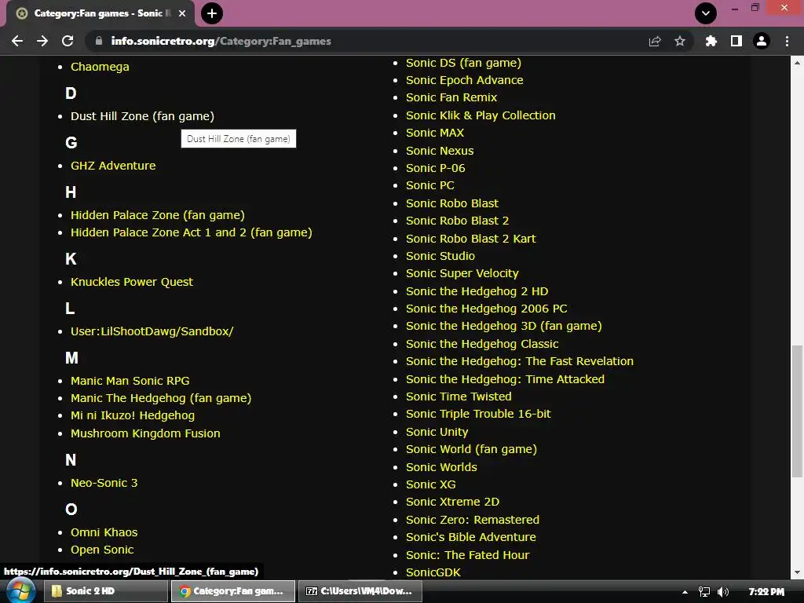Open Sonic P-06 link
The image size is (804, 603).
point(436,168)
